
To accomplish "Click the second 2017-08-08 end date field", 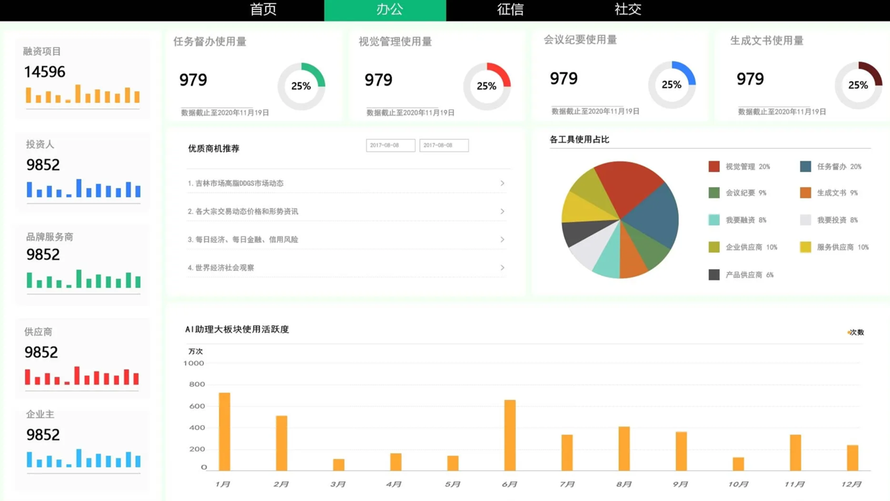I will 444,145.
